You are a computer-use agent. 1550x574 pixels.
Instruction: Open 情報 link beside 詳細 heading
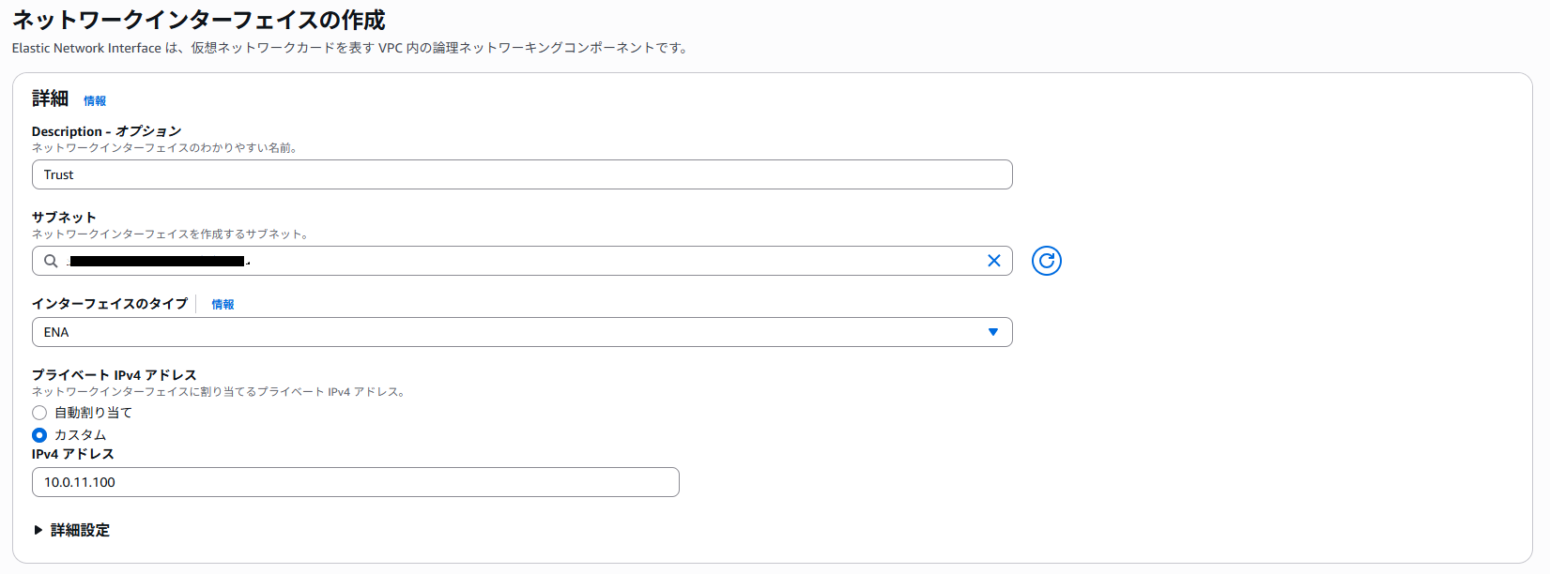coord(95,100)
